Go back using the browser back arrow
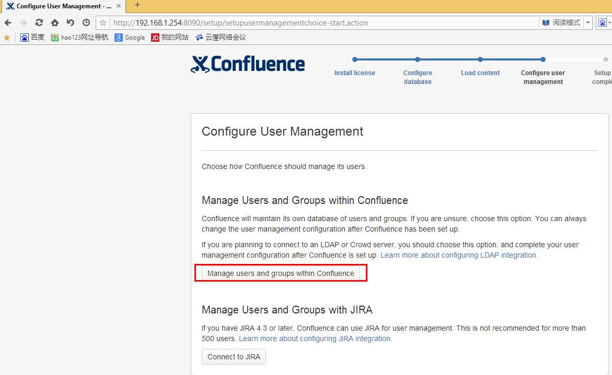 8,22
